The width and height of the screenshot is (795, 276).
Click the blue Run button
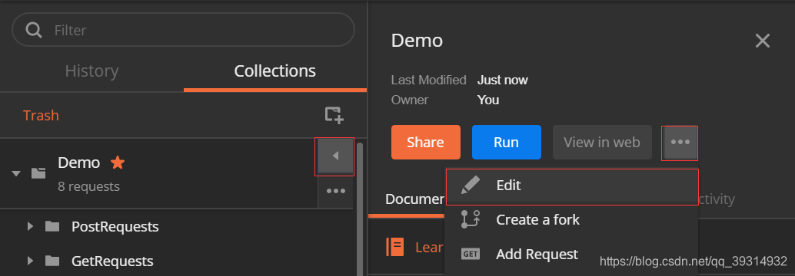507,142
